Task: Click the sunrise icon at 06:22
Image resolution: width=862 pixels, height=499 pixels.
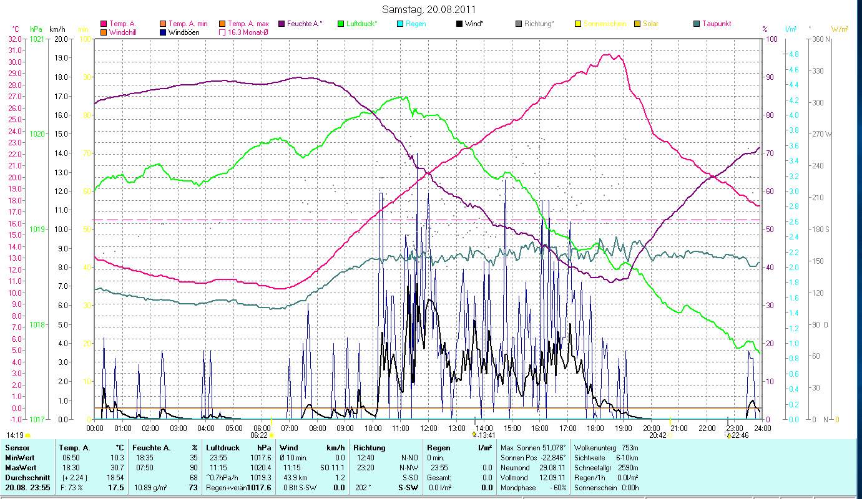Action: coord(272,435)
